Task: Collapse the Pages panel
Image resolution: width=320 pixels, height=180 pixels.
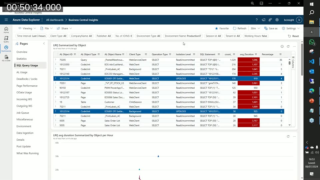Action: click(44, 43)
